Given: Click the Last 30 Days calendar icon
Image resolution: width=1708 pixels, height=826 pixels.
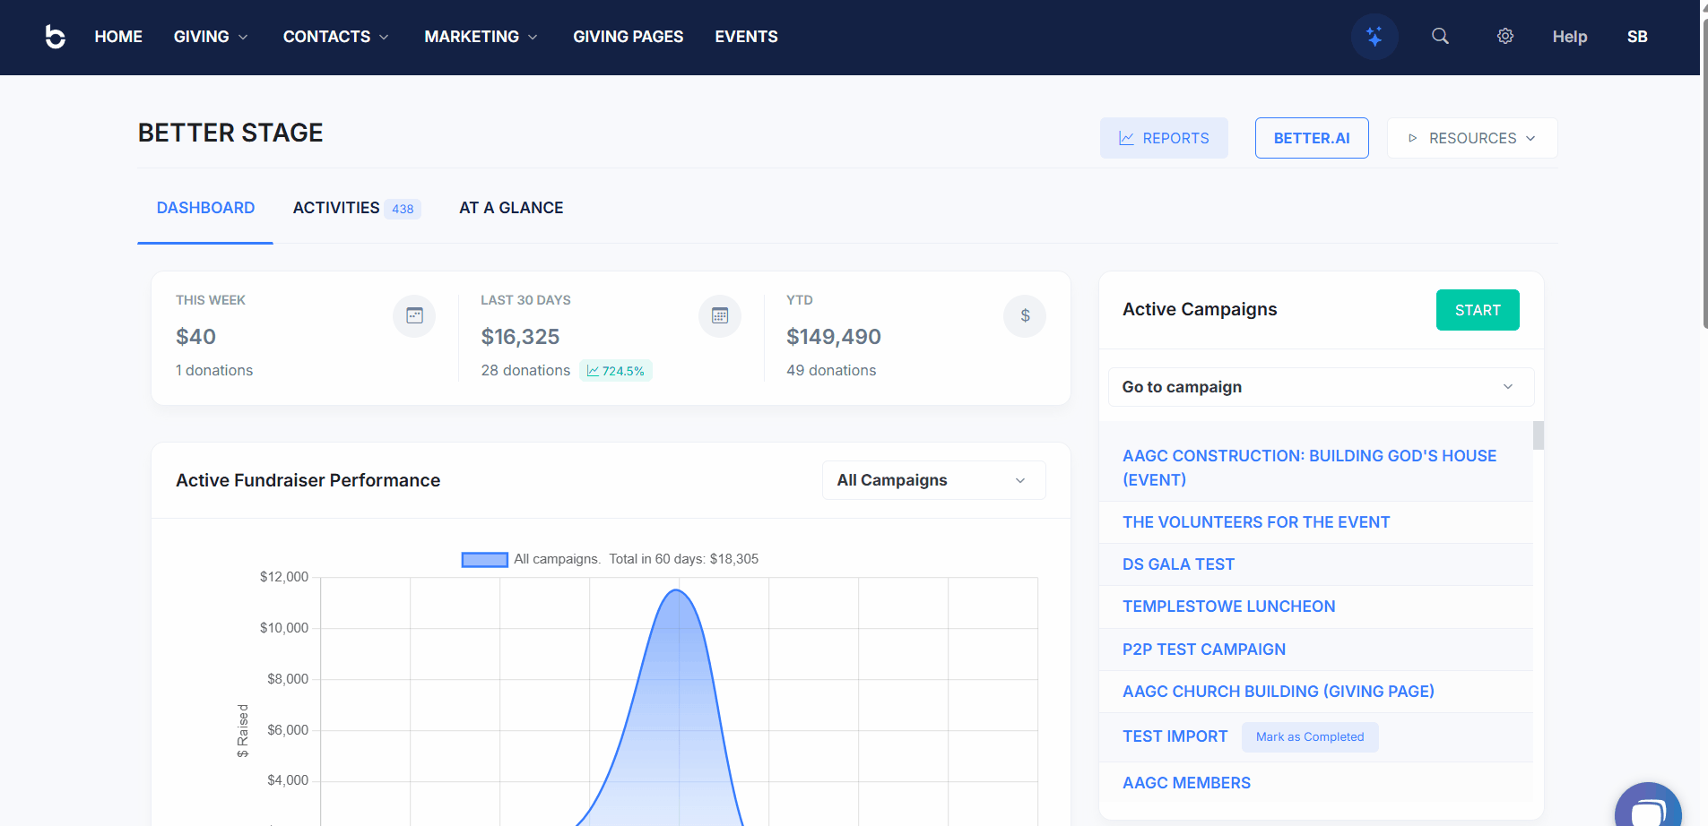Looking at the screenshot, I should [x=720, y=316].
